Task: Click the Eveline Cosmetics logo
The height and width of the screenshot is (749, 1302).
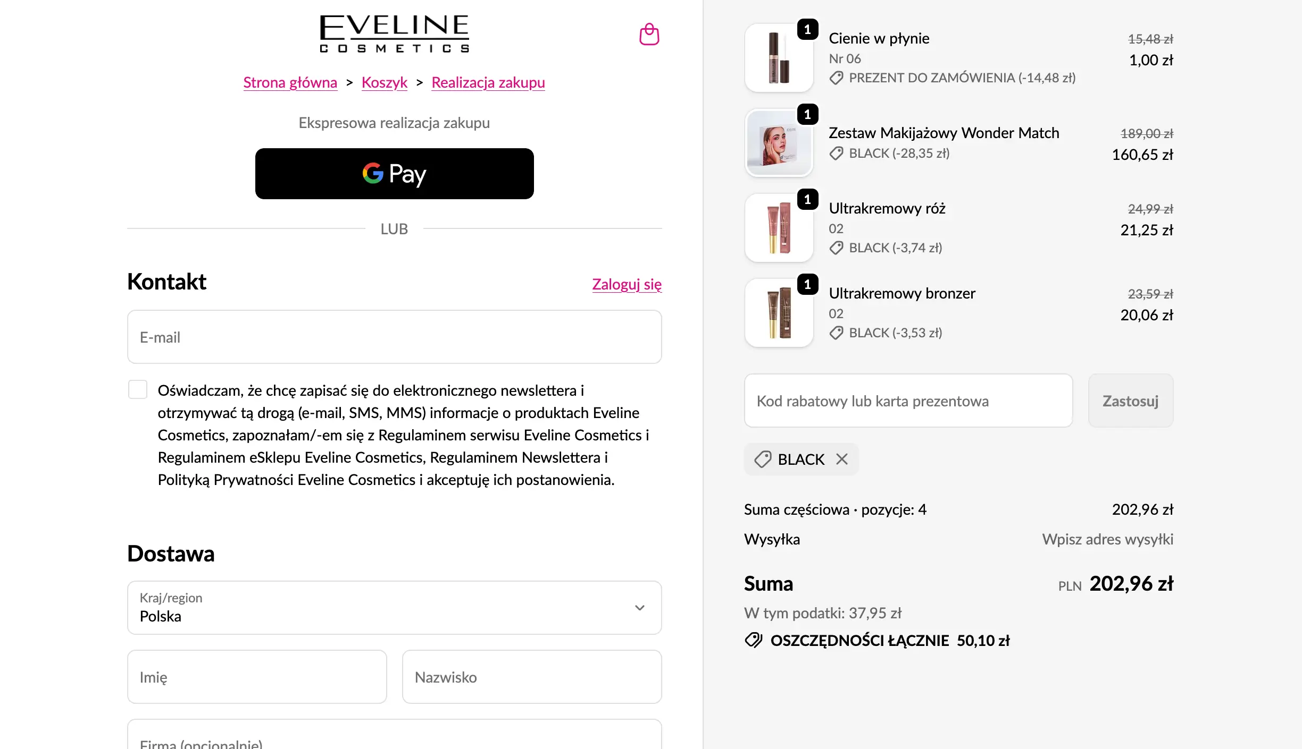Action: (x=394, y=34)
